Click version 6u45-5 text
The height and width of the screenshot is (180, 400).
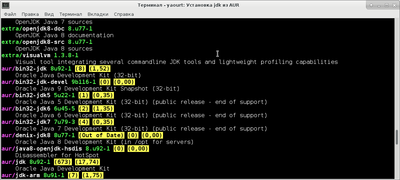click(65, 108)
